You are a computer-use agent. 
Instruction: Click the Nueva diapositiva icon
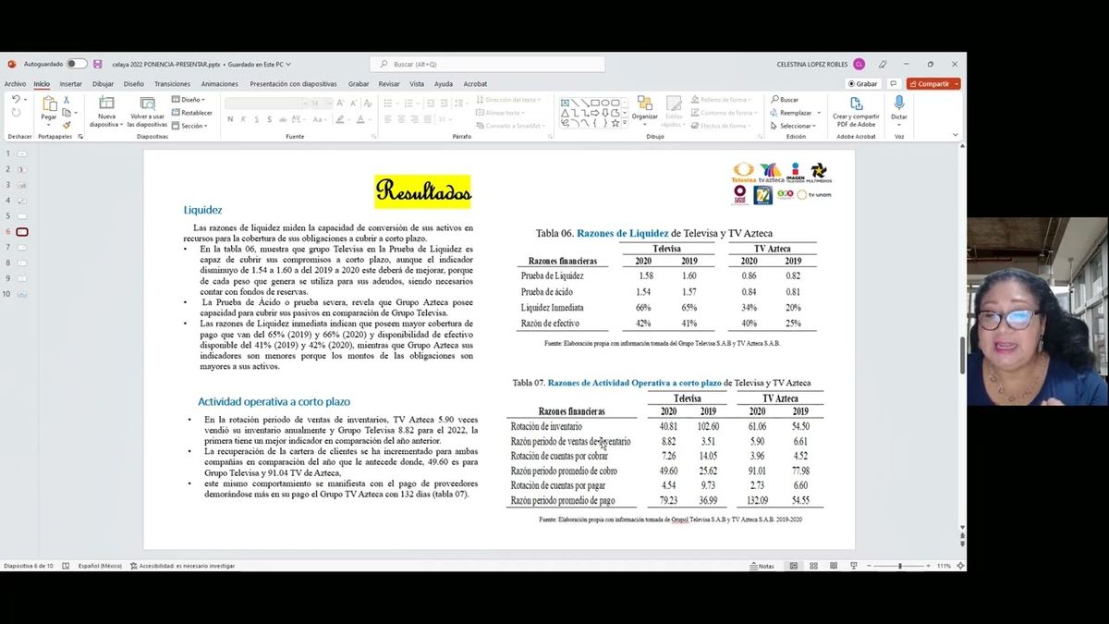pos(106,103)
